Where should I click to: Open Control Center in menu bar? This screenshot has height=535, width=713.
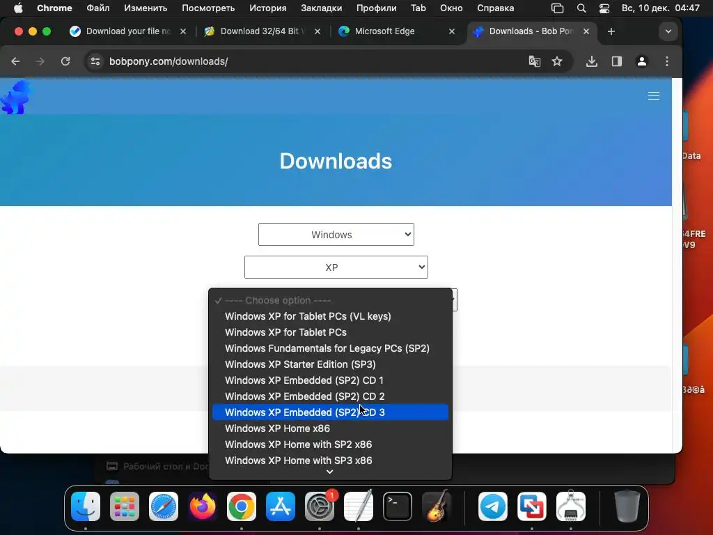coord(604,8)
